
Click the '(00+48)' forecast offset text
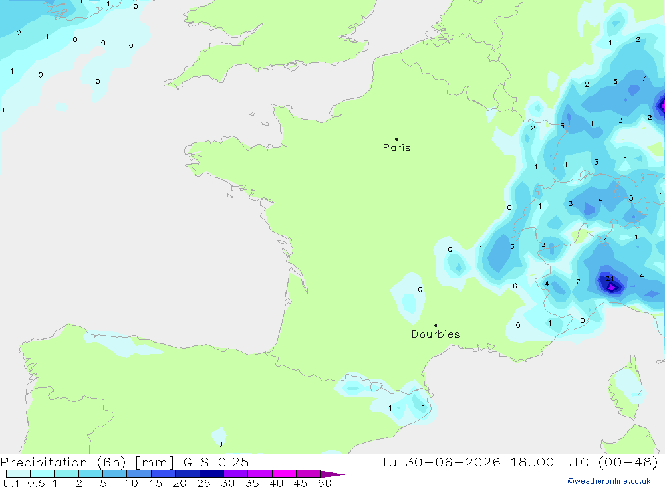coord(628,462)
